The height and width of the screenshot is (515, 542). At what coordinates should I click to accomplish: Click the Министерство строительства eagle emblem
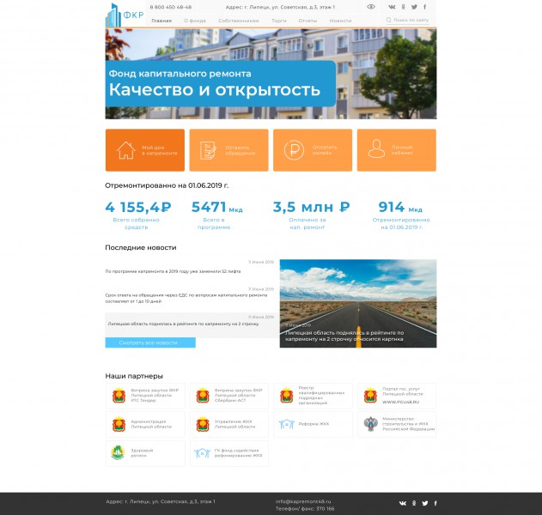pyautogui.click(x=370, y=424)
